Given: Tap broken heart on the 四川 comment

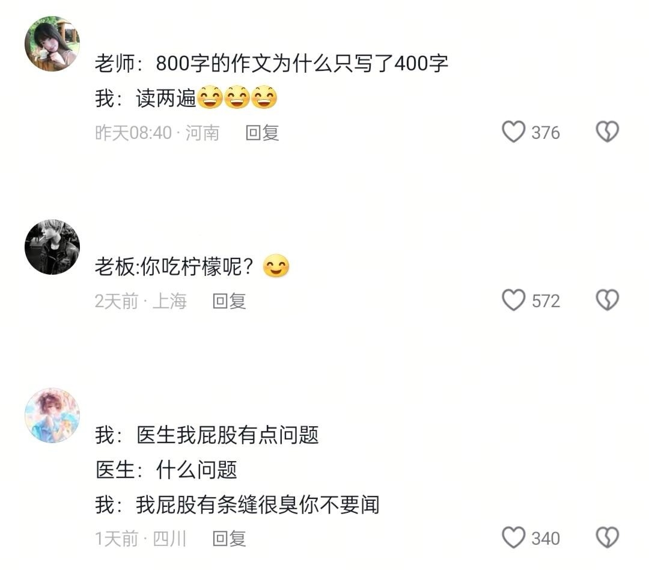Looking at the screenshot, I should click(607, 538).
